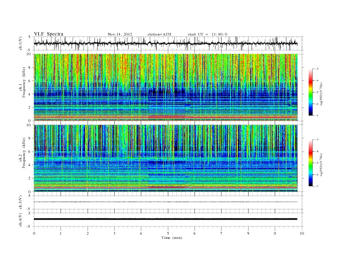This screenshot has width=340, height=262.
Task: Click the "-5" label on ch.2 colorbar
Action: tap(317, 163)
